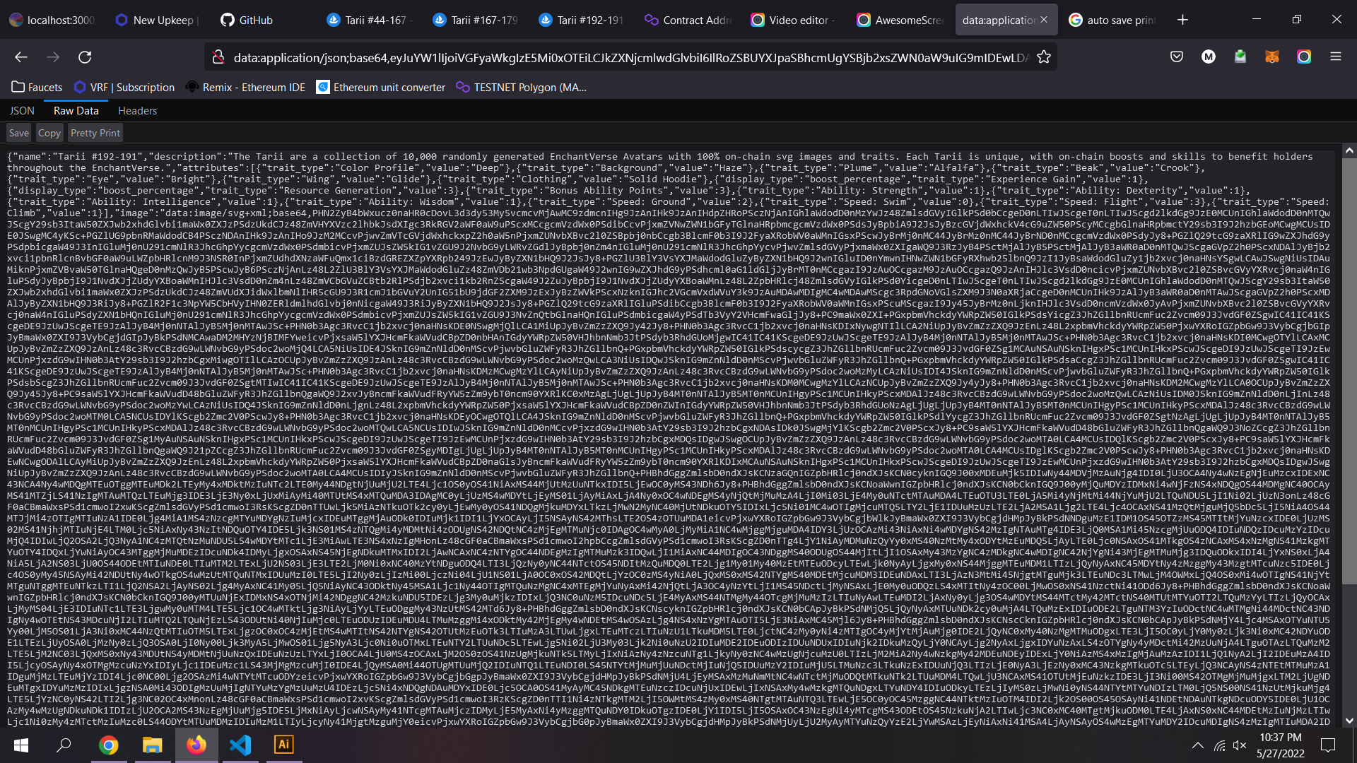The width and height of the screenshot is (1357, 763).
Task: Bookmark this page with the star icon
Action: point(1044,57)
